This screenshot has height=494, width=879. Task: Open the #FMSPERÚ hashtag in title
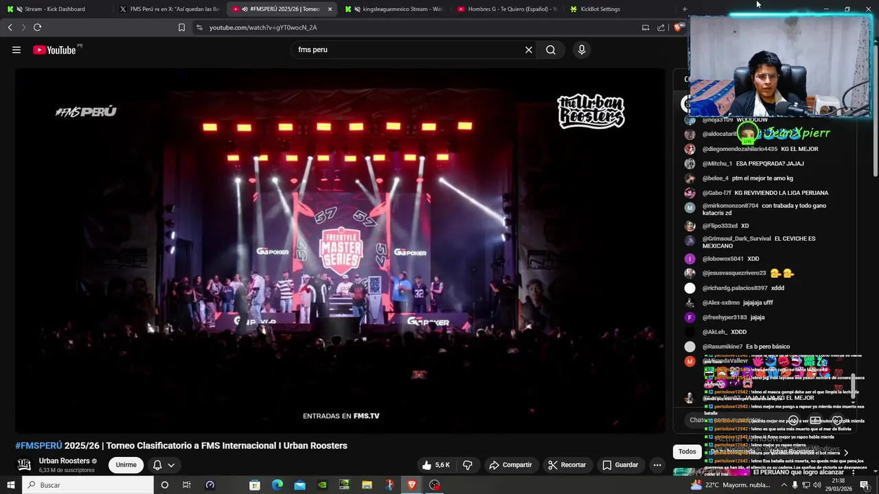click(x=38, y=445)
